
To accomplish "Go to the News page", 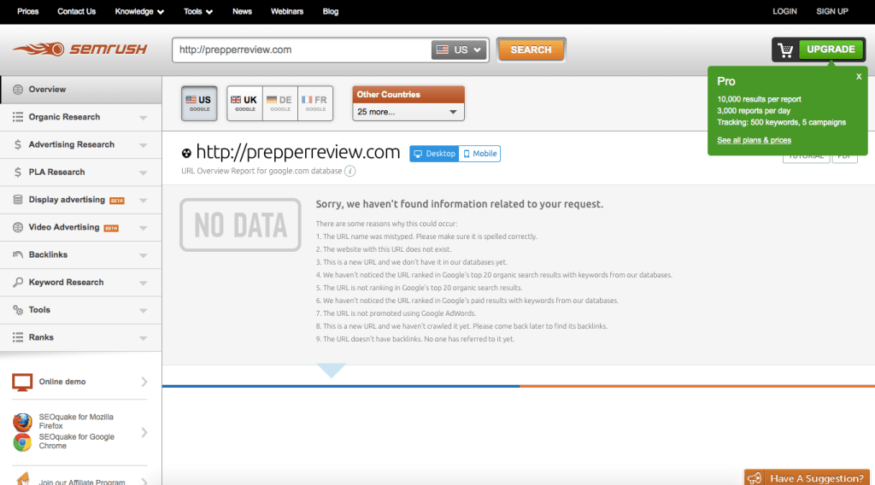I will click(242, 11).
